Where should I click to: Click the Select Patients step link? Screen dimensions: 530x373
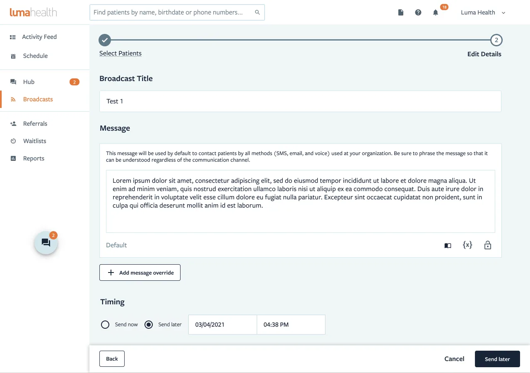point(120,53)
